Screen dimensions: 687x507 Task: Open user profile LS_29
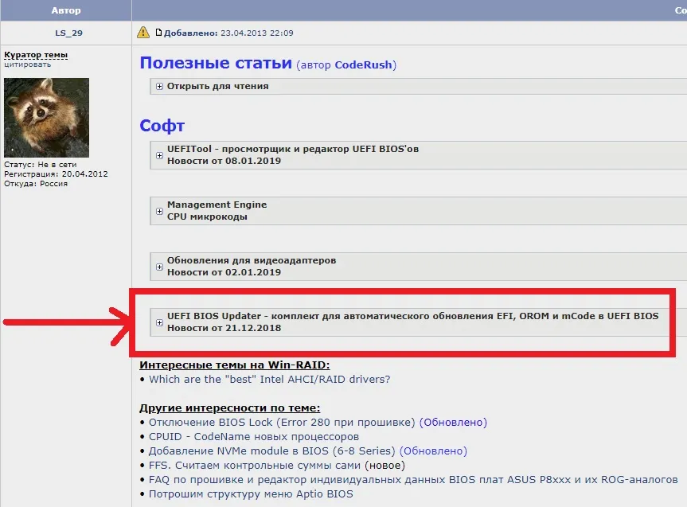[x=68, y=33]
